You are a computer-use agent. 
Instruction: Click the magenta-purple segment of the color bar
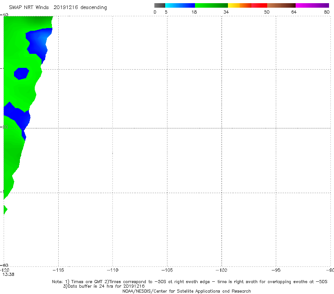312,5
